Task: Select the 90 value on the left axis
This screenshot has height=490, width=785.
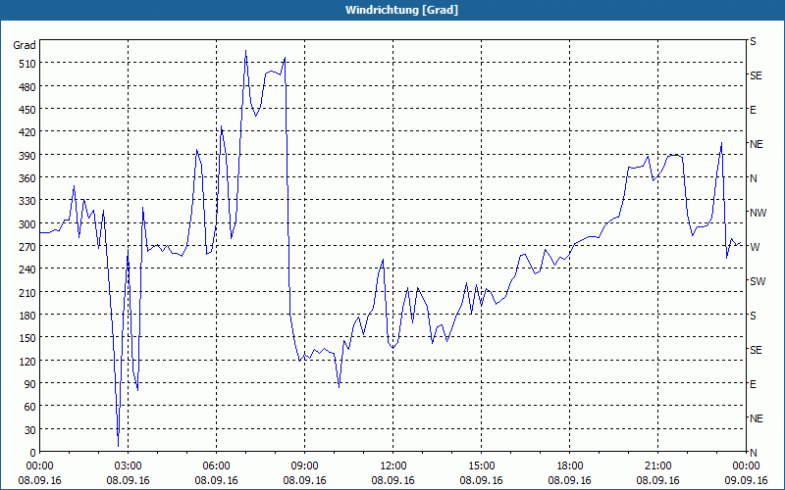Action: pos(26,383)
